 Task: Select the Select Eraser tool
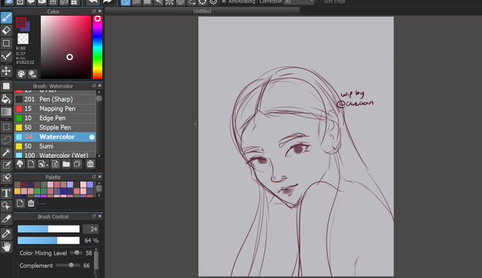[x=6, y=178]
